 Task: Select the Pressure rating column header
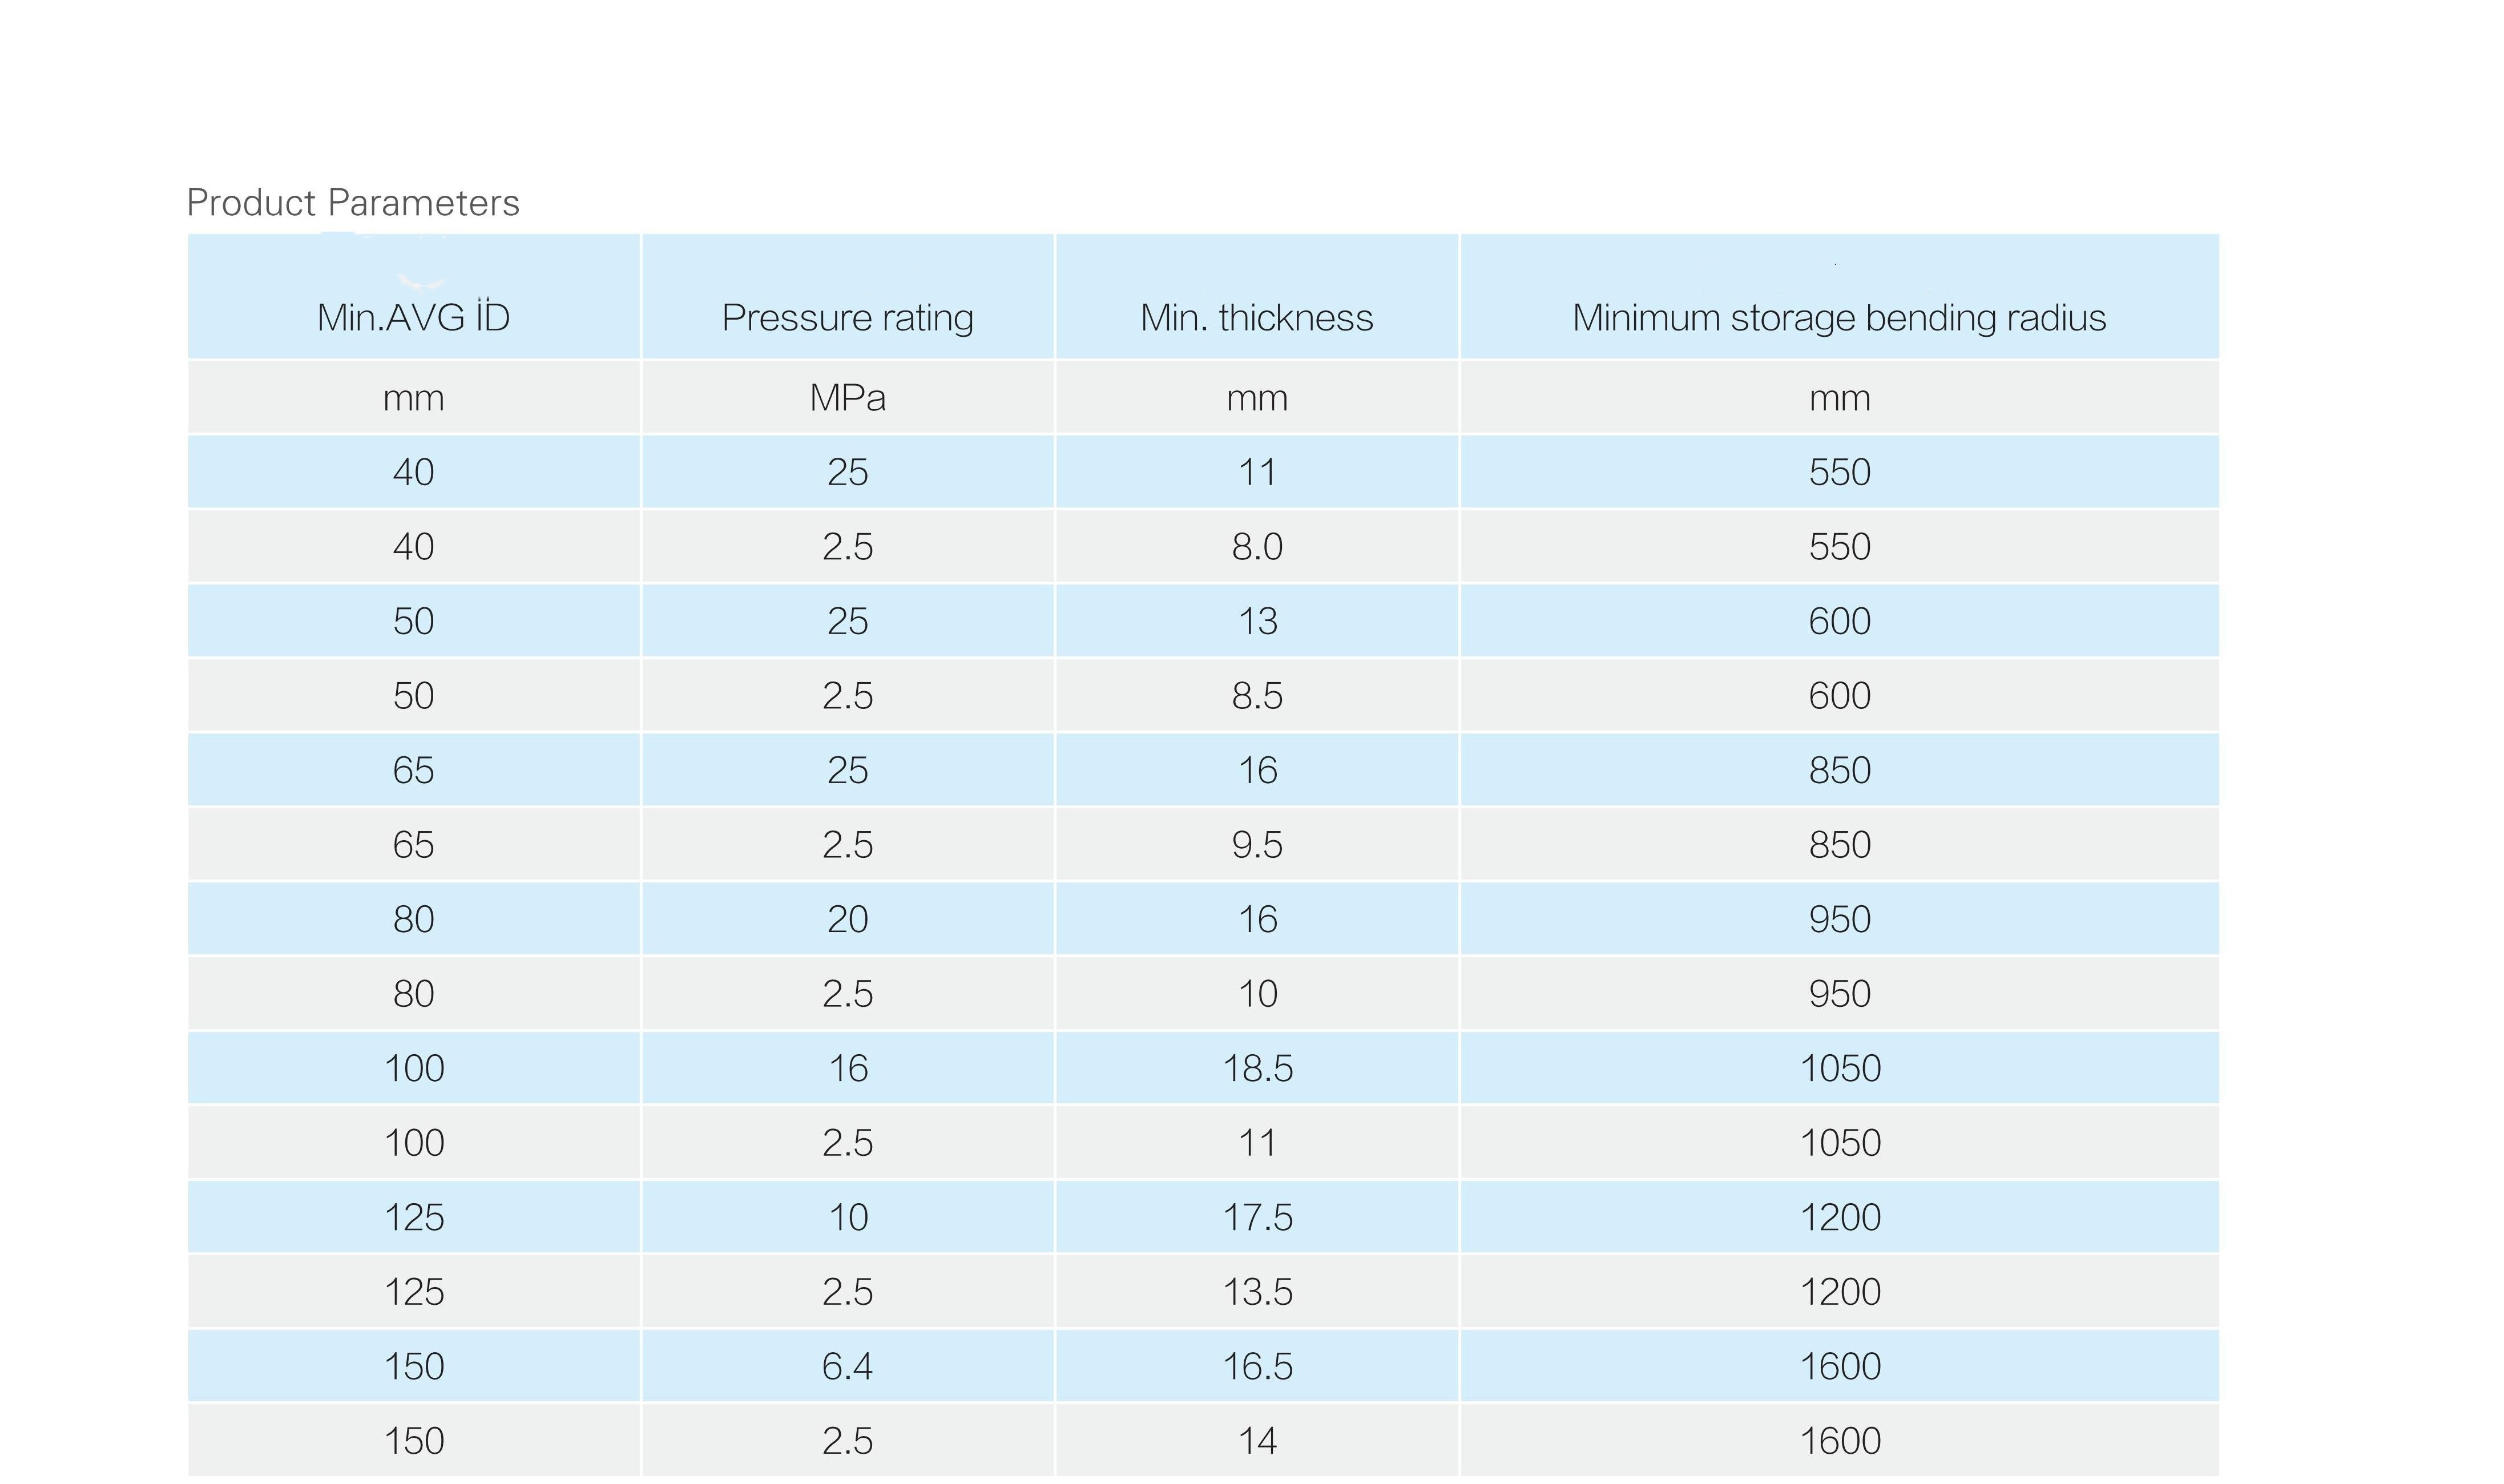(848, 297)
